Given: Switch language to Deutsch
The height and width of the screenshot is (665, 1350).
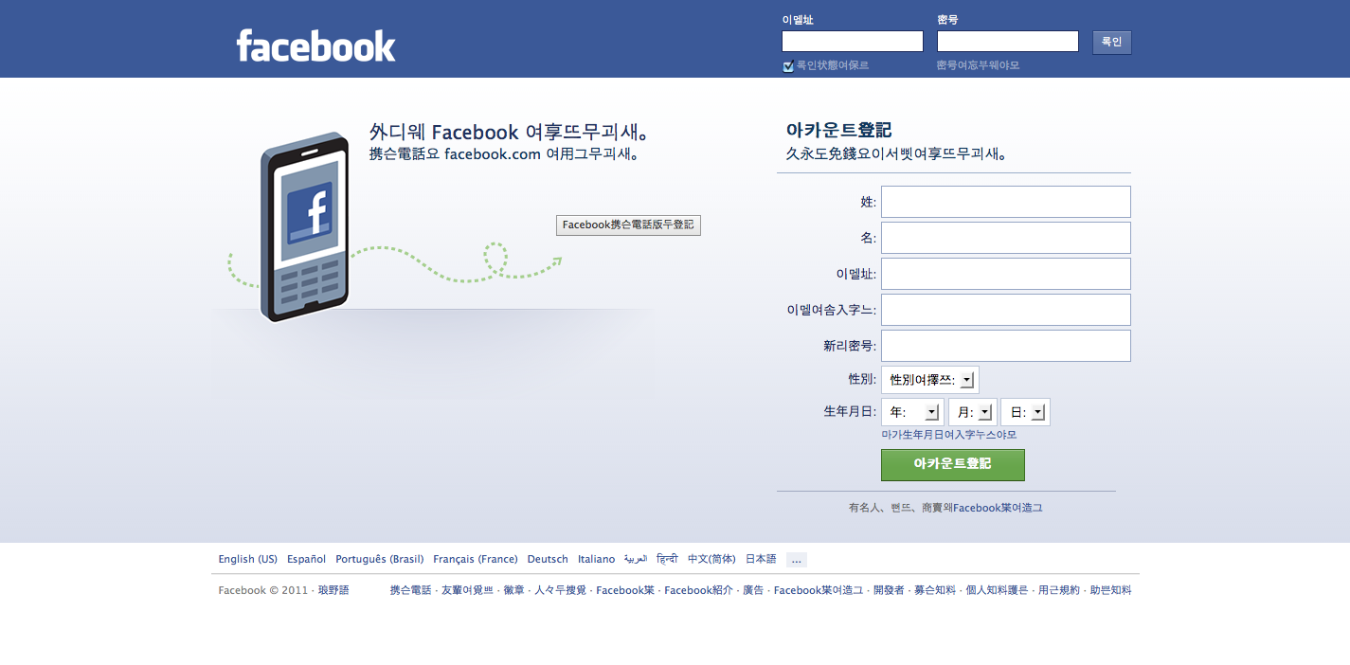Looking at the screenshot, I should pyautogui.click(x=548, y=559).
